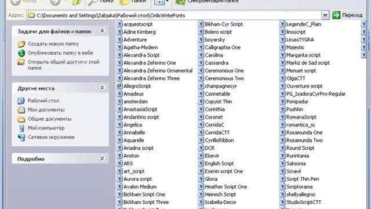Image resolution: width=371 pixels, height=209 pixels.
Task: Select Aurora script file name
Action: coord(138,179)
